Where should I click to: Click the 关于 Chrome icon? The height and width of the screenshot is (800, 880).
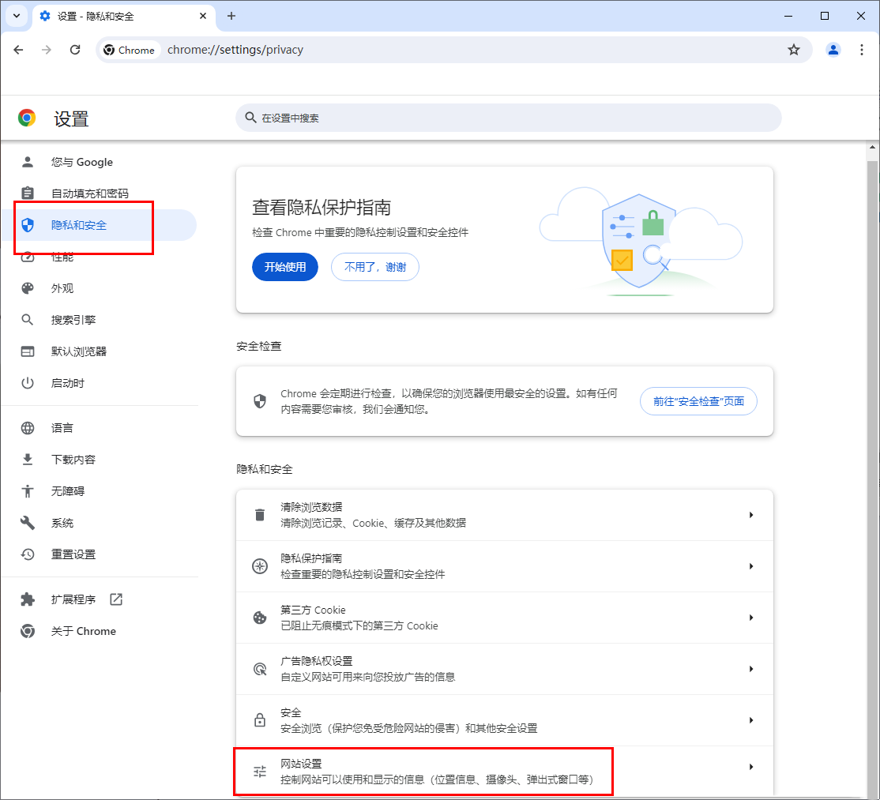(28, 631)
